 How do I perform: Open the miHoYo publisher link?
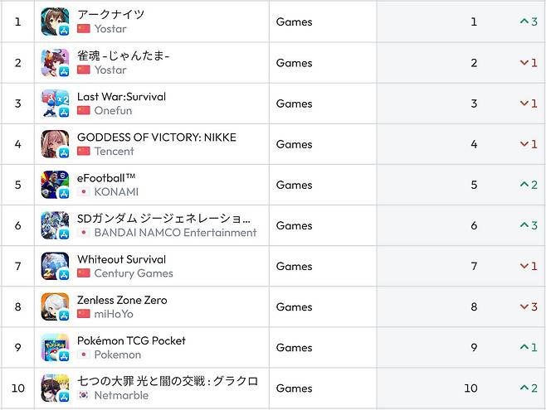tap(114, 314)
